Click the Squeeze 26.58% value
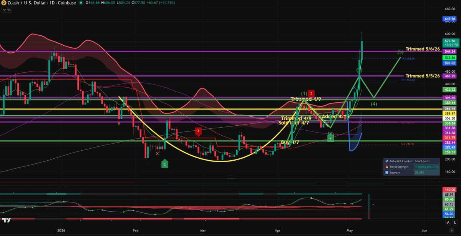Image resolution: width=461 pixels, height=236 pixels. point(420,173)
